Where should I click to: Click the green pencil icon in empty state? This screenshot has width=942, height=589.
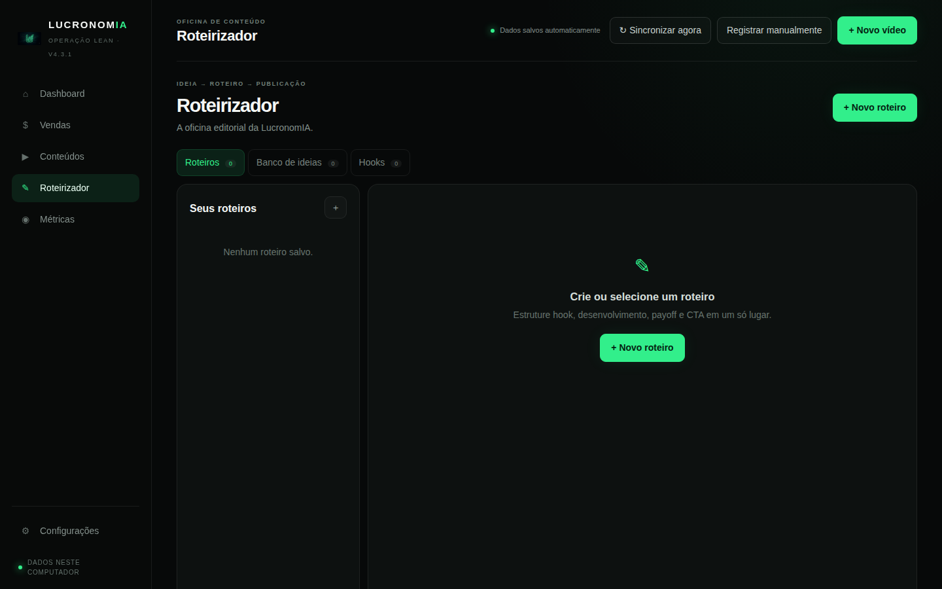click(x=642, y=265)
